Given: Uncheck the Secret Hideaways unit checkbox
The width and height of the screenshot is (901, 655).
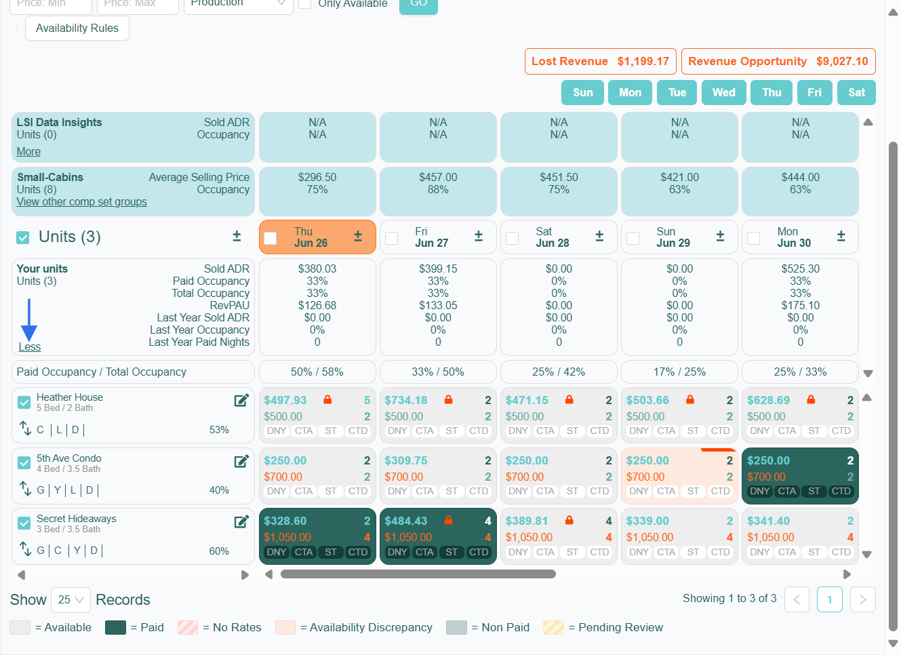Looking at the screenshot, I should 24,523.
